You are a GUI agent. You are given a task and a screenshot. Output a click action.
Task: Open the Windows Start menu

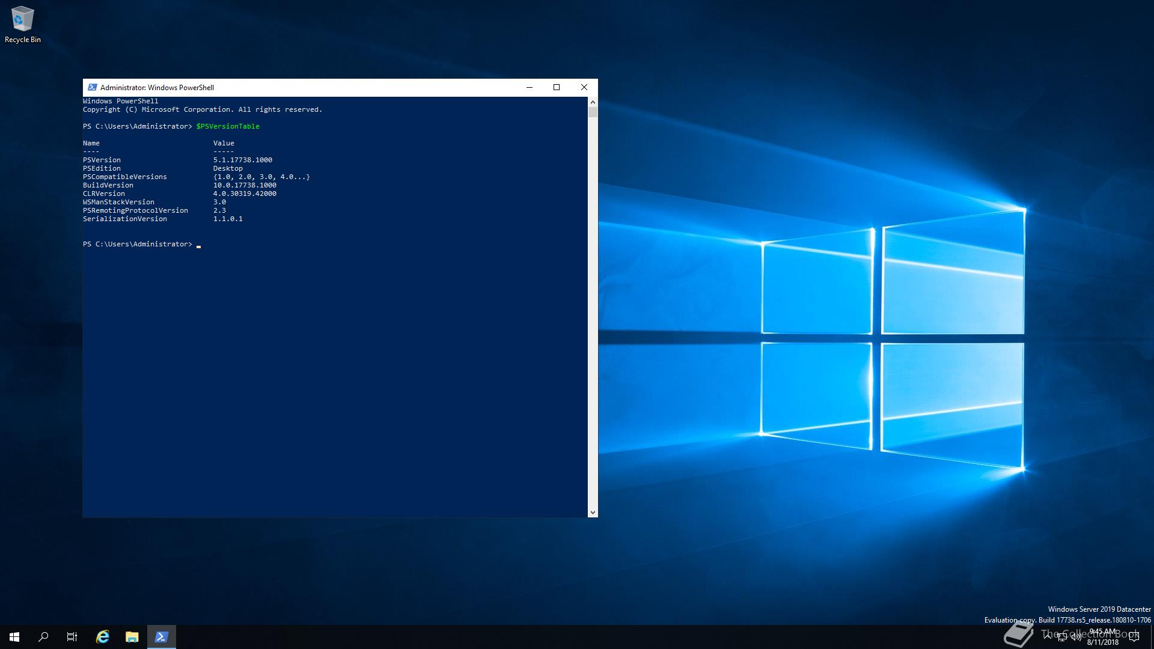click(x=14, y=637)
